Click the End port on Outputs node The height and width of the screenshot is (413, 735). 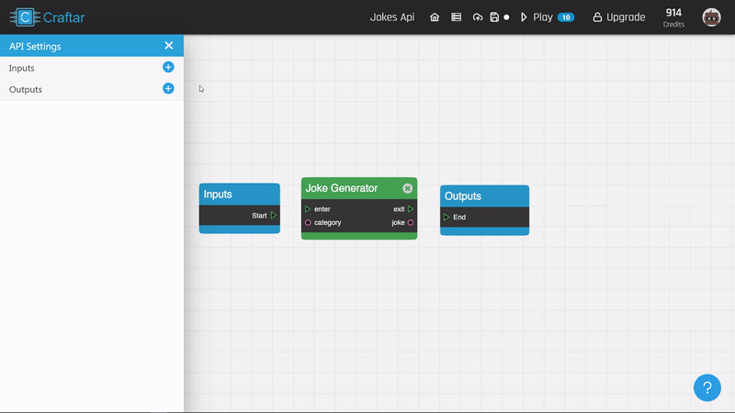click(447, 218)
